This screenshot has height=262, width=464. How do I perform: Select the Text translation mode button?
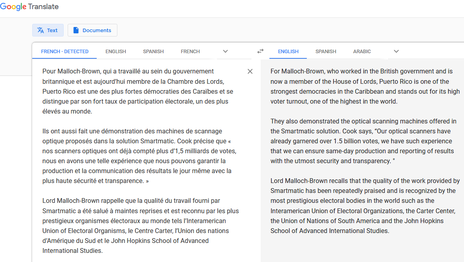(x=47, y=30)
